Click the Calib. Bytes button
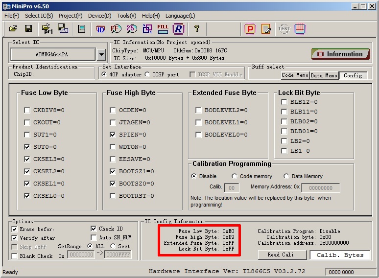379x278 pixels. click(340, 255)
